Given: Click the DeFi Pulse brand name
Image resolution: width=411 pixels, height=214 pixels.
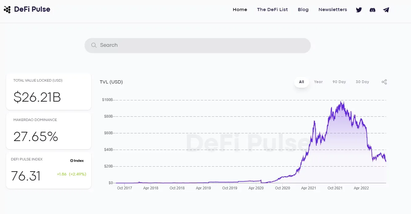Looking at the screenshot, I should (x=32, y=10).
